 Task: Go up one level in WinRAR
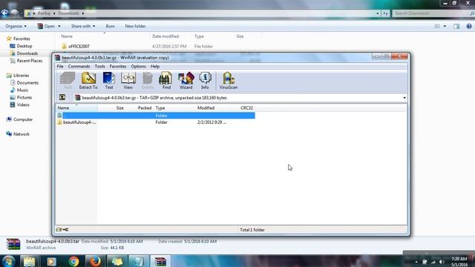pos(62,97)
